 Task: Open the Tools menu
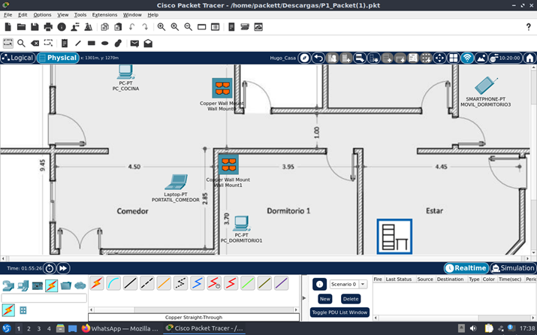80,14
